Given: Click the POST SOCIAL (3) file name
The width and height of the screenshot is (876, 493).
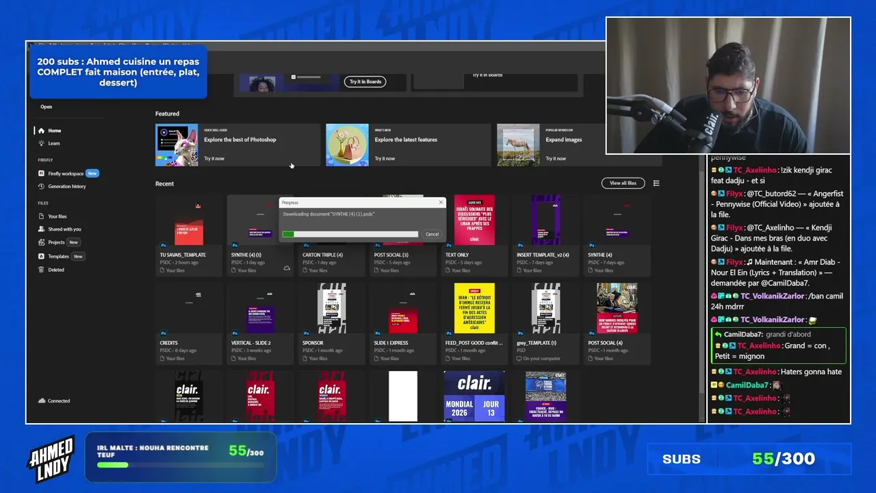Looking at the screenshot, I should (391, 255).
